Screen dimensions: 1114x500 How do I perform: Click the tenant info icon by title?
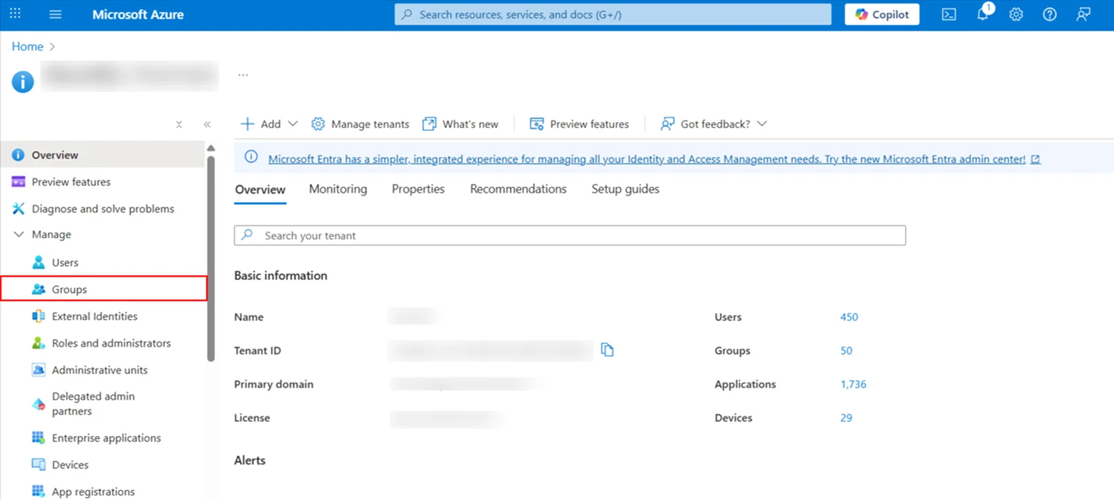click(22, 81)
